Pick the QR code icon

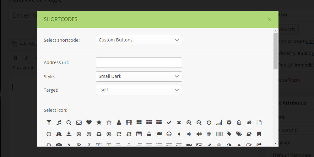[x=209, y=134]
